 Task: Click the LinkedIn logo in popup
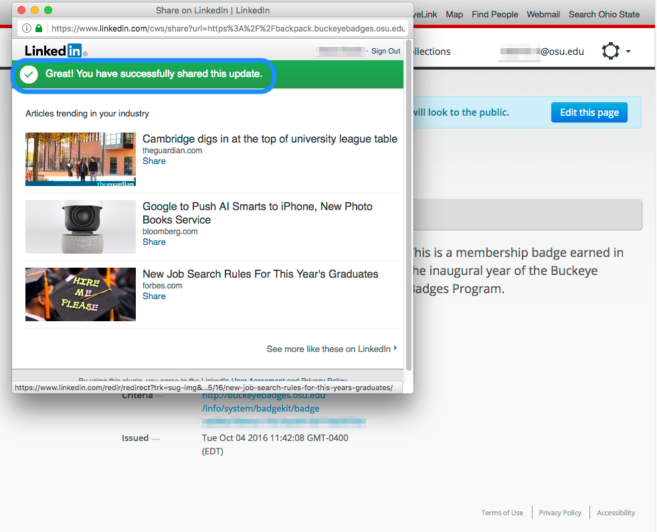[x=56, y=51]
